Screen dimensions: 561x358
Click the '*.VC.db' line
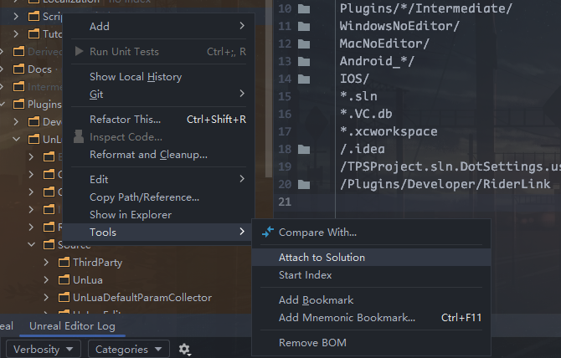366,114
